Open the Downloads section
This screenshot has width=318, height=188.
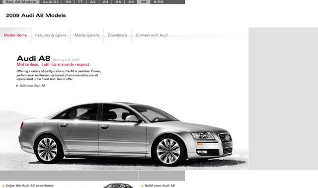click(118, 35)
